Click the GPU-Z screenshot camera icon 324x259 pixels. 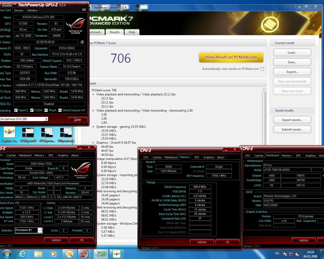(84, 10)
